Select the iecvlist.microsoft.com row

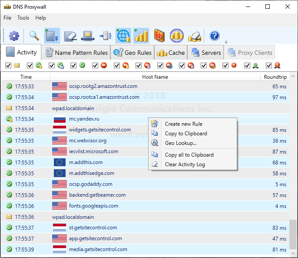click(x=146, y=151)
